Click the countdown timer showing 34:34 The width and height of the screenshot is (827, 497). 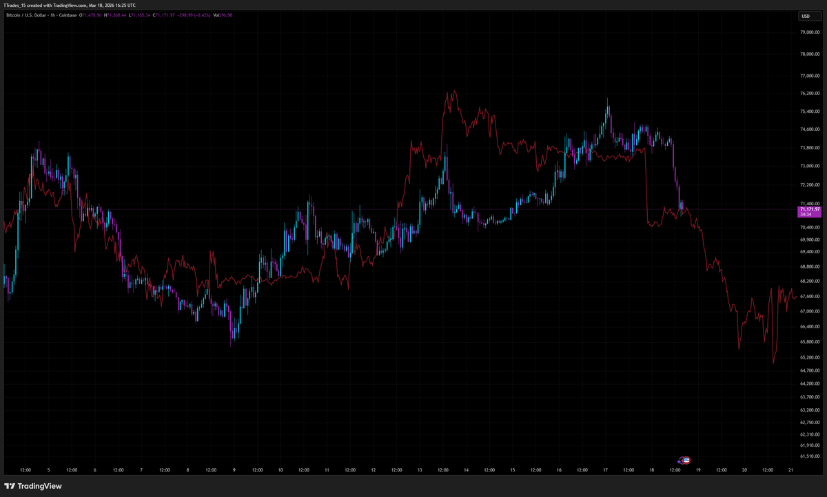(805, 215)
